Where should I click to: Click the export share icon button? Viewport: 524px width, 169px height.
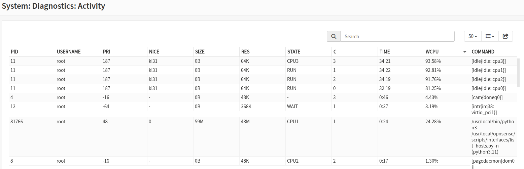(x=505, y=36)
